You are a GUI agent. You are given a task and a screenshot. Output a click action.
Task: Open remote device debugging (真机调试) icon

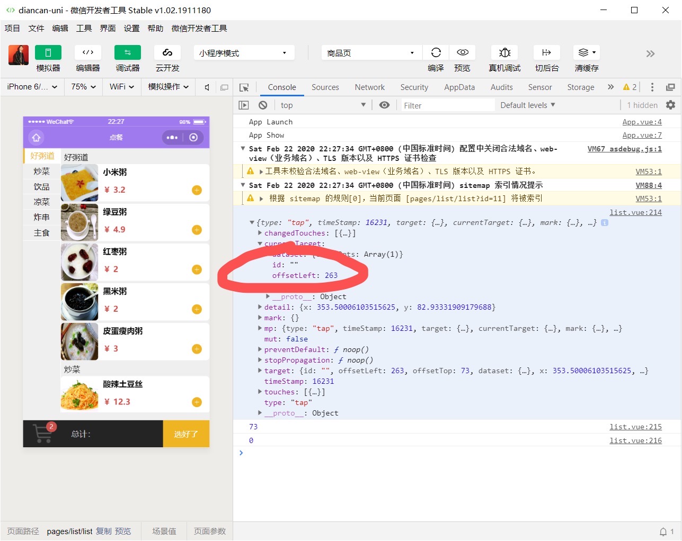(504, 52)
